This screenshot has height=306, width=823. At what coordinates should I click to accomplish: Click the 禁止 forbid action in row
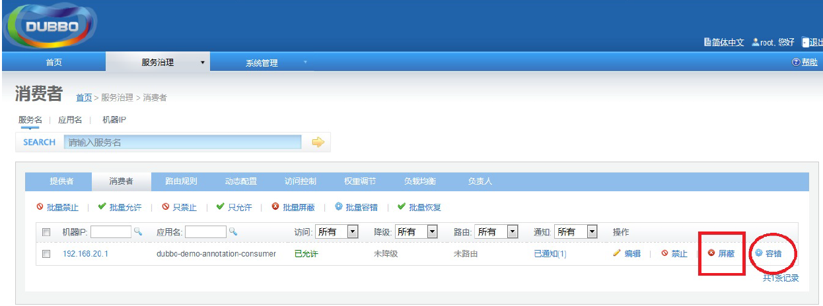pyautogui.click(x=674, y=253)
